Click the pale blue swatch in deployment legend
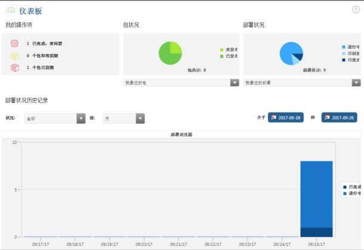 pos(344,54)
